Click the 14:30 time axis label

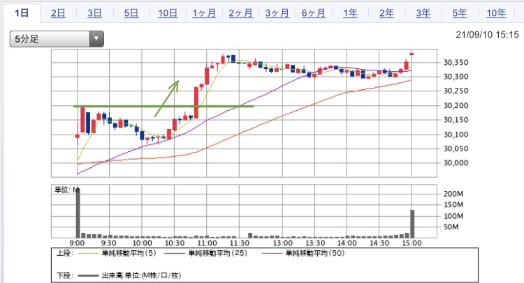tap(379, 243)
